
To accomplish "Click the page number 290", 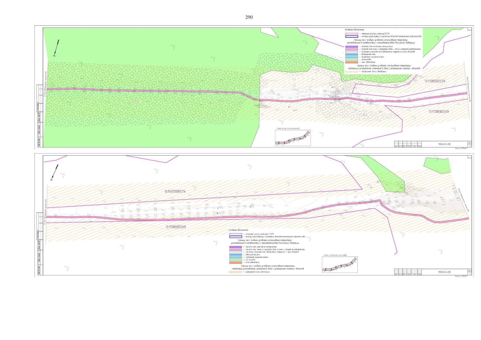I will click(249, 17).
